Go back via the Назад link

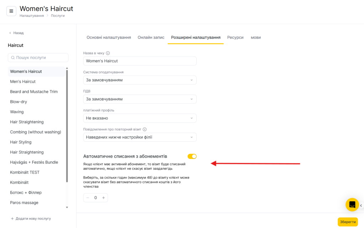(x=16, y=33)
